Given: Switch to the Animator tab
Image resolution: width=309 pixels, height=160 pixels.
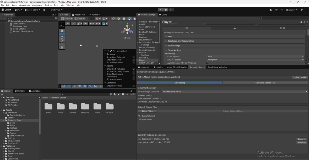Looking at the screenshot, I should pyautogui.click(x=95, y=15).
